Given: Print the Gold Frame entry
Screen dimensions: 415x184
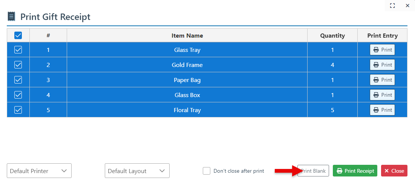Looking at the screenshot, I should coord(382,65).
